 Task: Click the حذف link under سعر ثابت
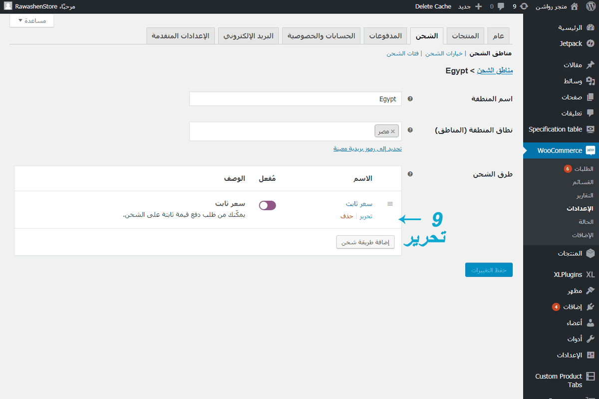[x=347, y=216]
